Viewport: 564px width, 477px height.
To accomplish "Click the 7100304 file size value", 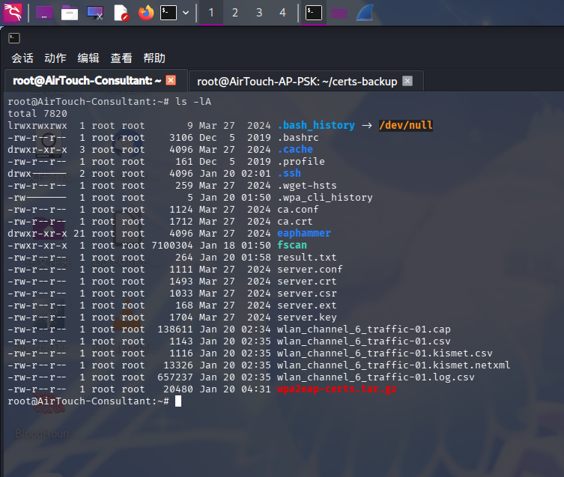I will click(172, 245).
